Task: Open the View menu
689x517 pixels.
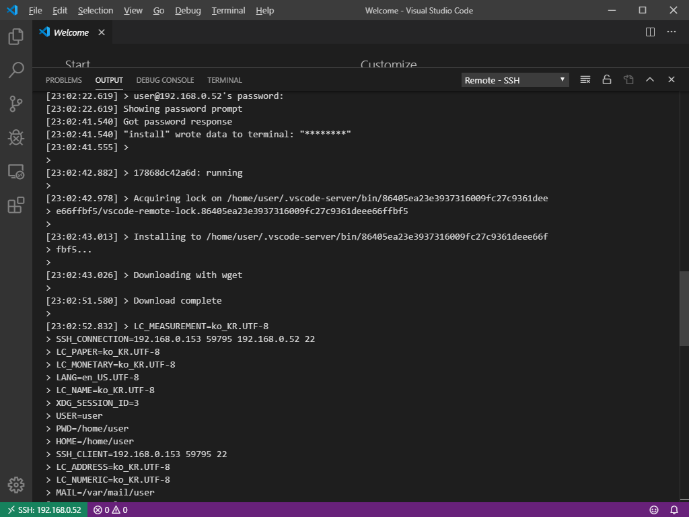Action: click(133, 11)
